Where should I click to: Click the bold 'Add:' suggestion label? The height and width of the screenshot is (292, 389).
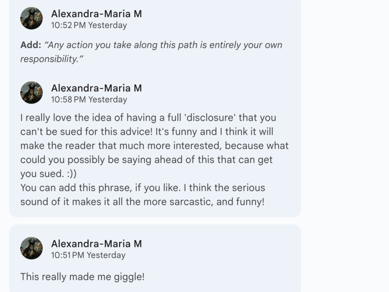[x=31, y=45]
